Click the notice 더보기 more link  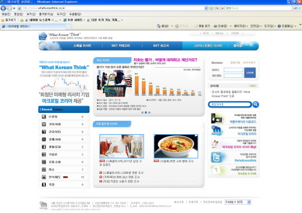click(x=252, y=86)
